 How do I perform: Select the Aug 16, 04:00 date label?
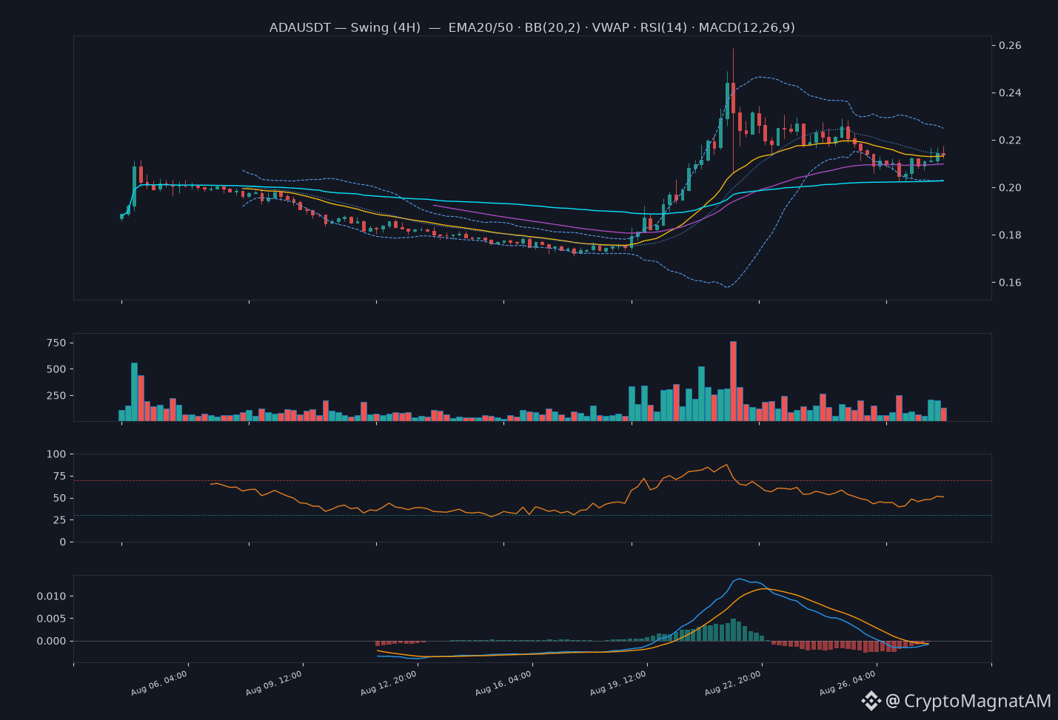click(x=503, y=683)
